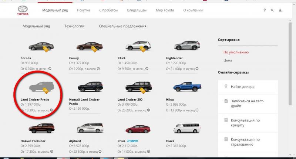Click the icon beside Консультация по кредиту
Viewport: 296px width, 159px height.
pos(226,120)
